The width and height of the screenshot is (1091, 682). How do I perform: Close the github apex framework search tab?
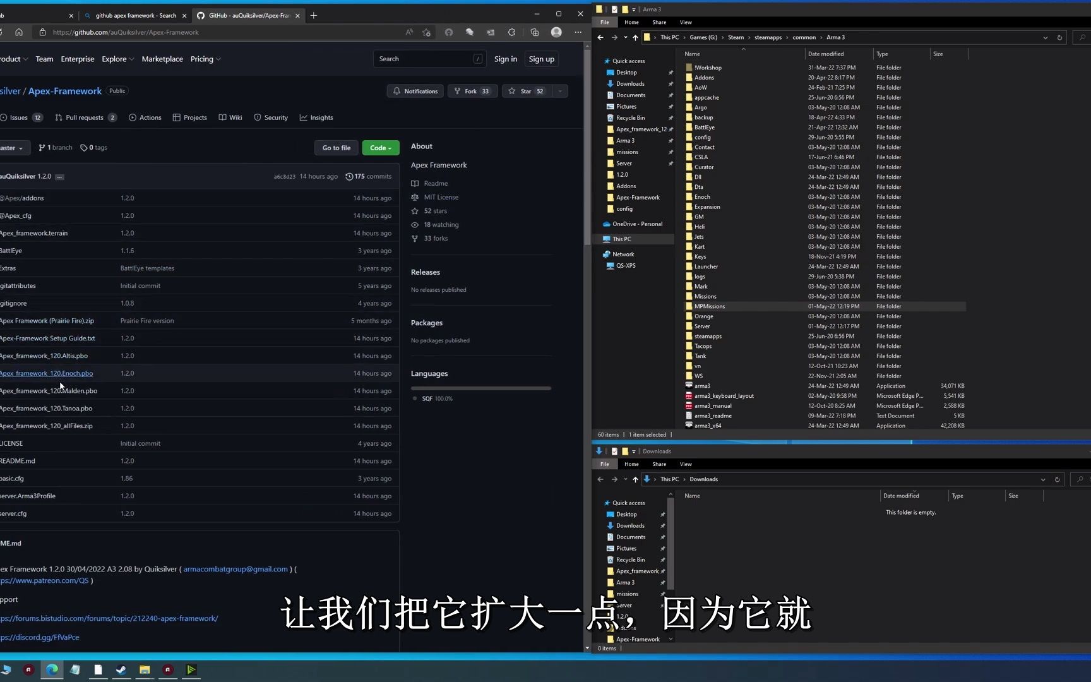(184, 15)
